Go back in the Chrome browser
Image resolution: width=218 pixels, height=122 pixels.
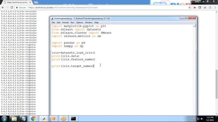[x=3, y=7]
